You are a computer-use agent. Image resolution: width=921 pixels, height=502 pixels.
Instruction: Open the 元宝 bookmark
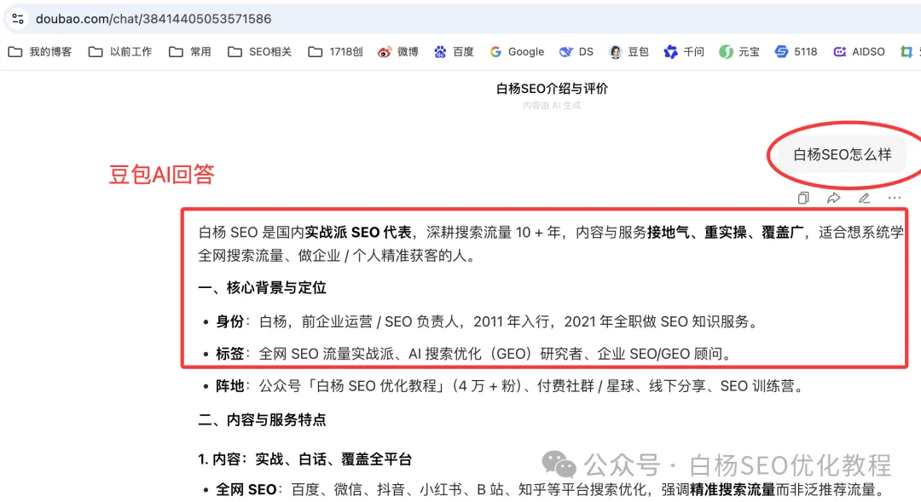(739, 51)
